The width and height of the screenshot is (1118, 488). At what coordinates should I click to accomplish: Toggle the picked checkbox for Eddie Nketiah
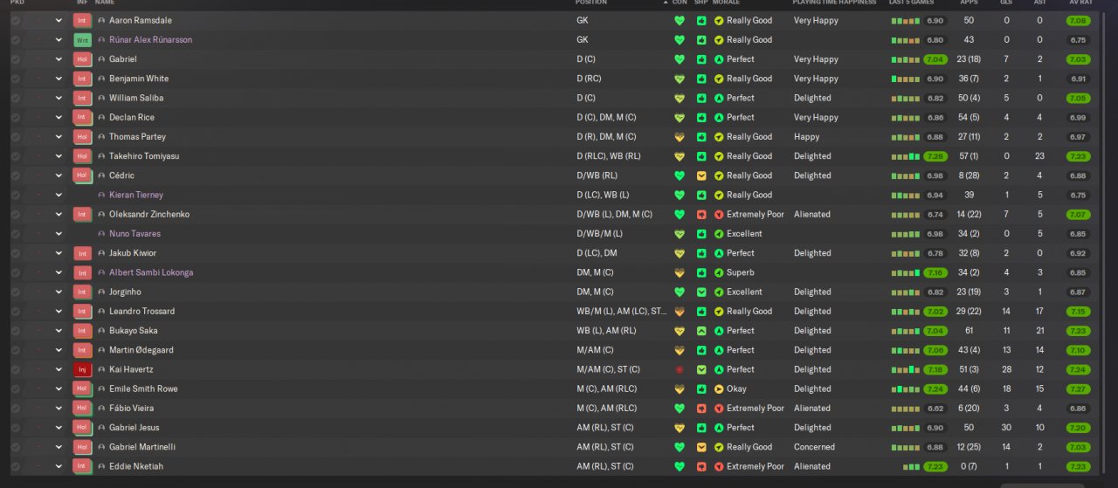point(15,466)
